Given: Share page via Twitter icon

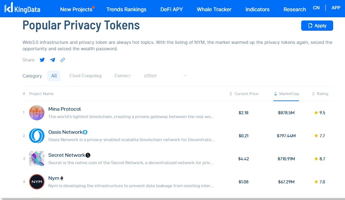Looking at the screenshot, I should (x=42, y=60).
